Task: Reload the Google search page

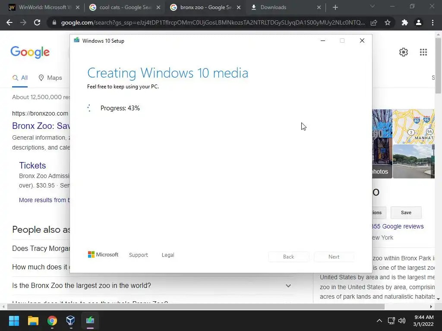Action: coord(37,22)
